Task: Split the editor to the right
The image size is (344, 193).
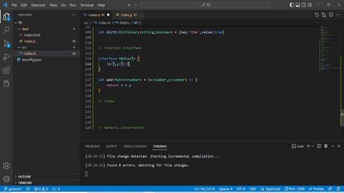Action: point(331,14)
